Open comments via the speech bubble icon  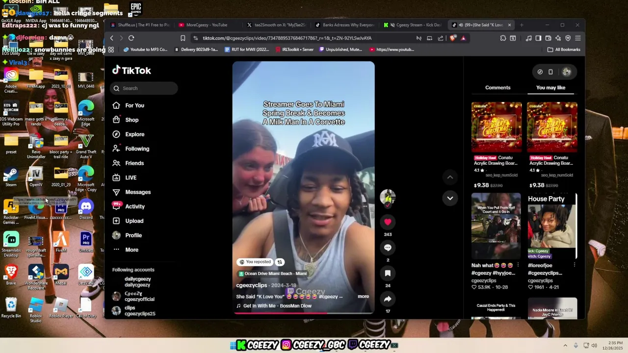388,248
